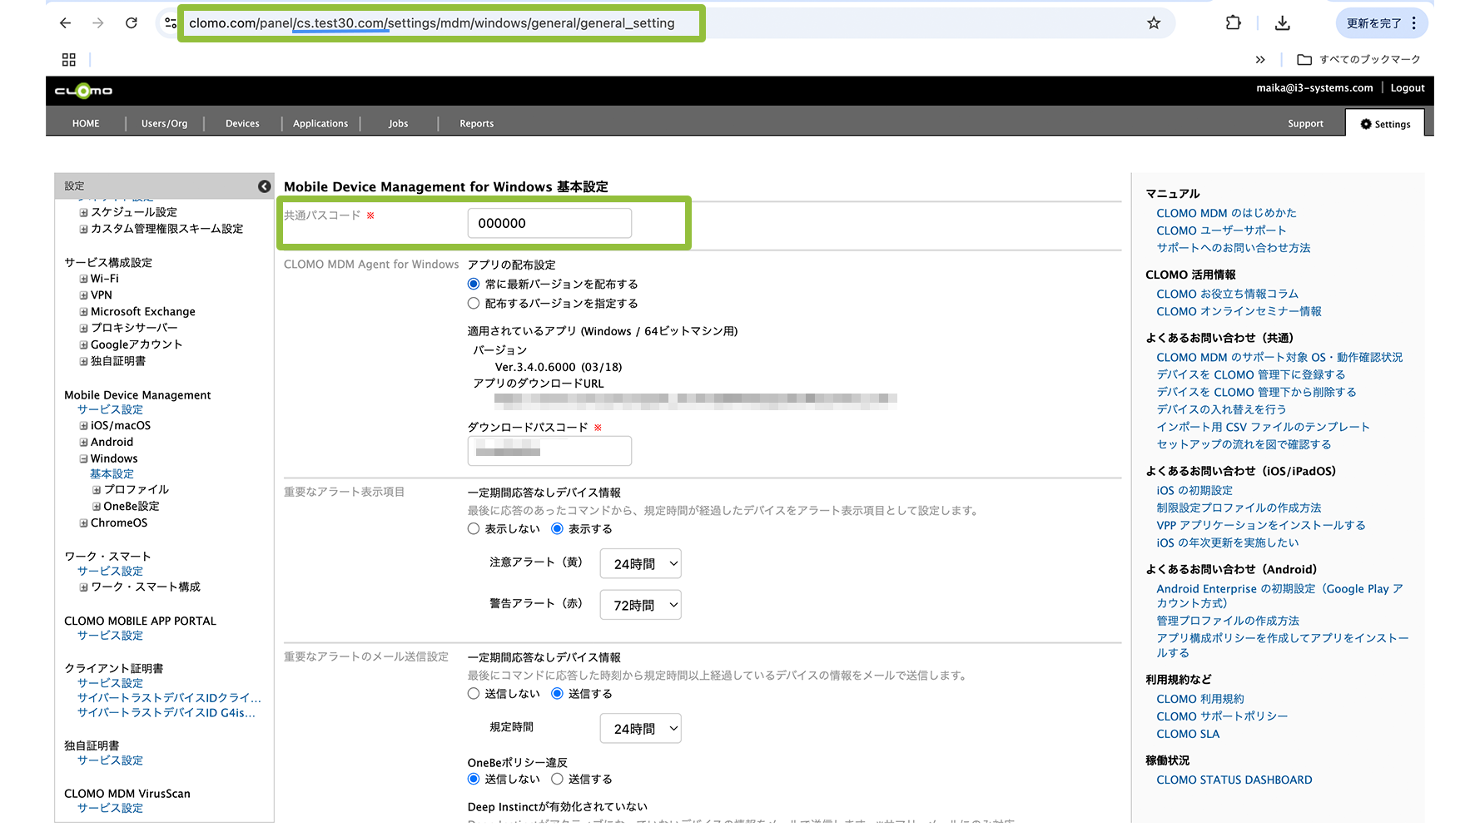Select 表示する for unresponsive device alert
Image resolution: width=1480 pixels, height=832 pixels.
coord(557,528)
